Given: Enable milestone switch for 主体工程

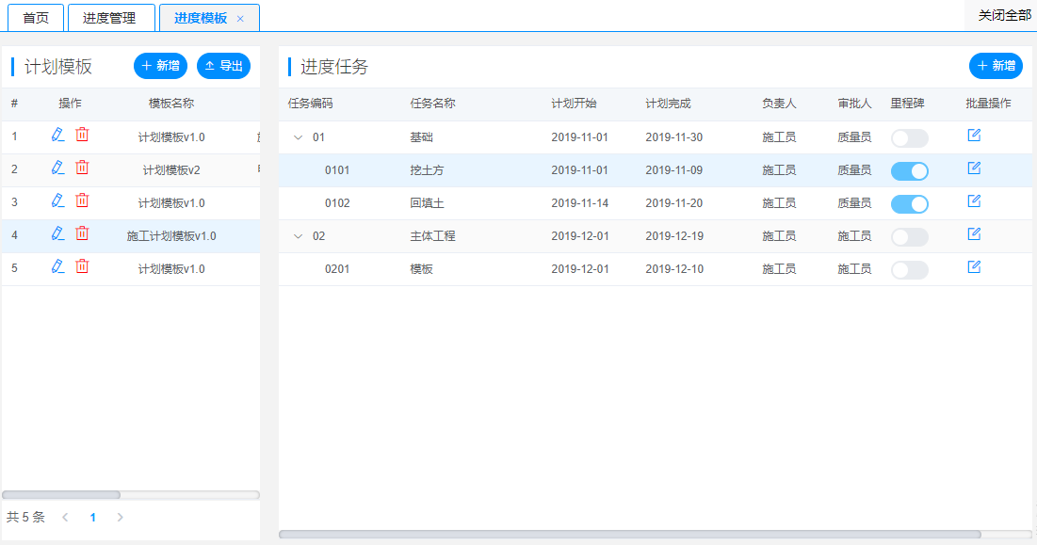Looking at the screenshot, I should 909,237.
